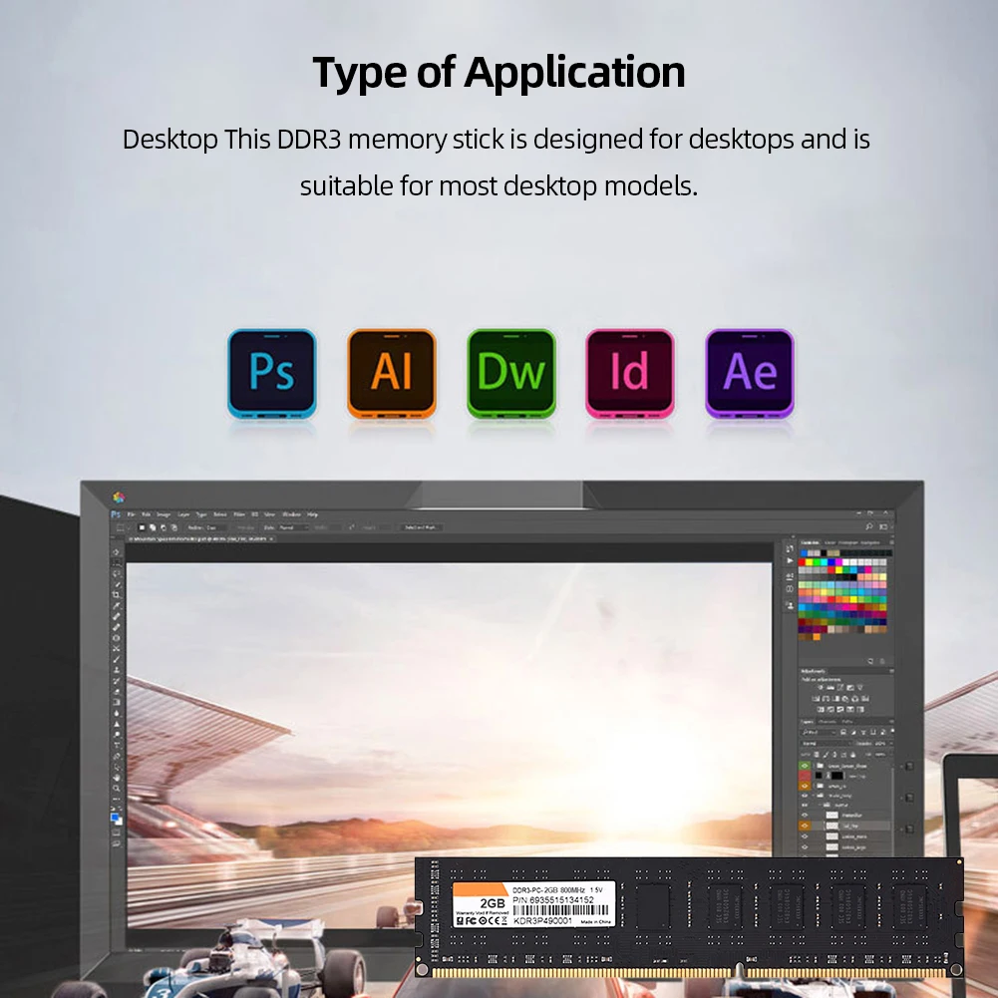Click the Illustrator Ai app icon badge
Viewport: 998px width, 998px height.
click(x=392, y=374)
